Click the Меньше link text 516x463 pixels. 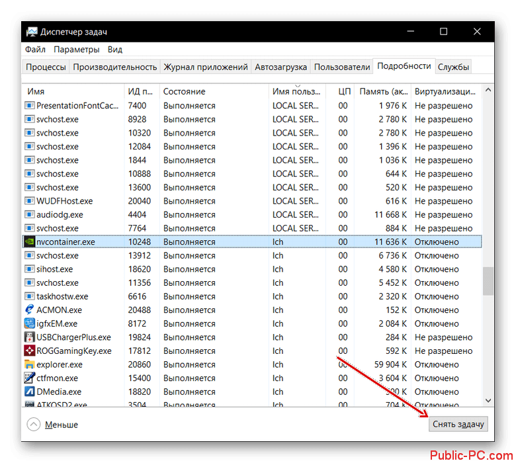[62, 425]
